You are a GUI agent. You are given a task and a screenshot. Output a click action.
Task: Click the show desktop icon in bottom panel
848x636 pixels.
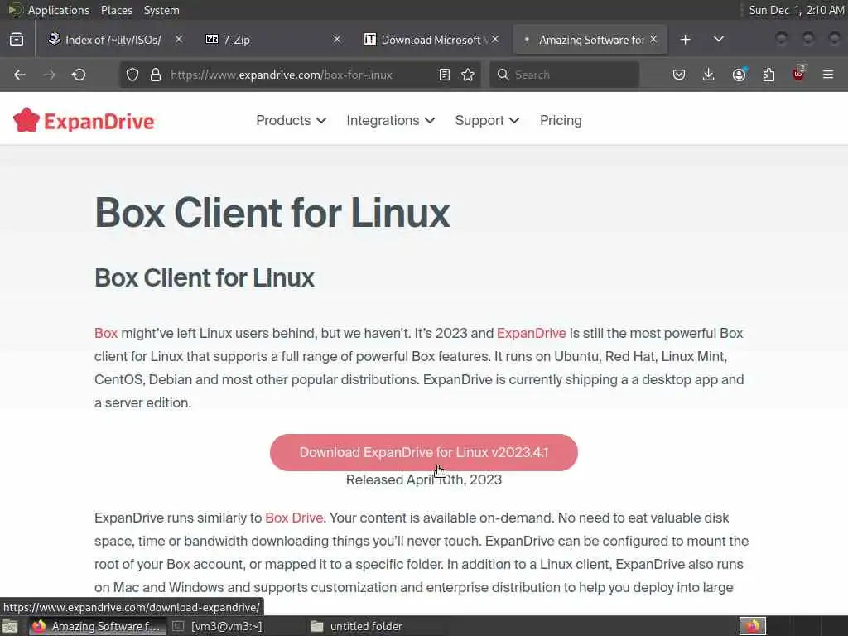click(x=10, y=626)
